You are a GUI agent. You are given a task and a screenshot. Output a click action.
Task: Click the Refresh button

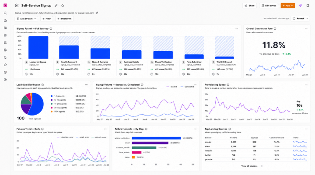298,18
